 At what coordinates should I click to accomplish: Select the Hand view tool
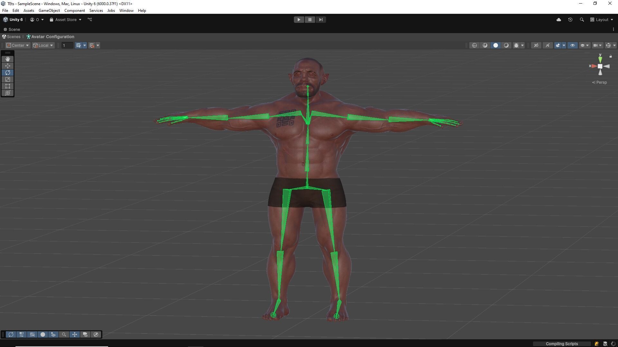(x=8, y=59)
